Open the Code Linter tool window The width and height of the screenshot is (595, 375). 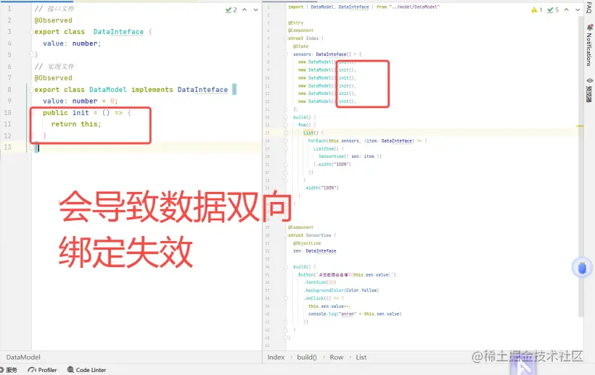pyautogui.click(x=86, y=370)
